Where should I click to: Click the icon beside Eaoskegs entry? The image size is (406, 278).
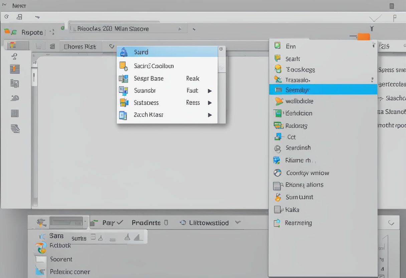pyautogui.click(x=278, y=69)
